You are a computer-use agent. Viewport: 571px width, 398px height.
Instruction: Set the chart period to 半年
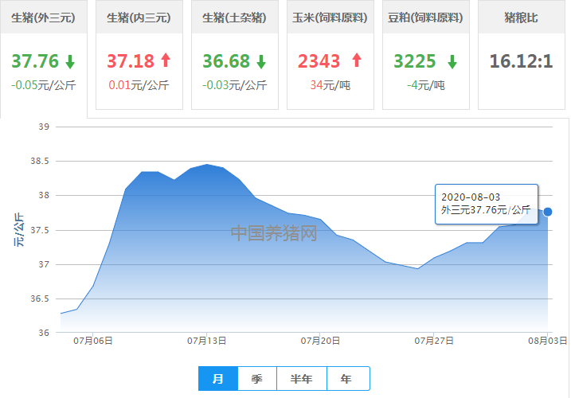tap(301, 379)
